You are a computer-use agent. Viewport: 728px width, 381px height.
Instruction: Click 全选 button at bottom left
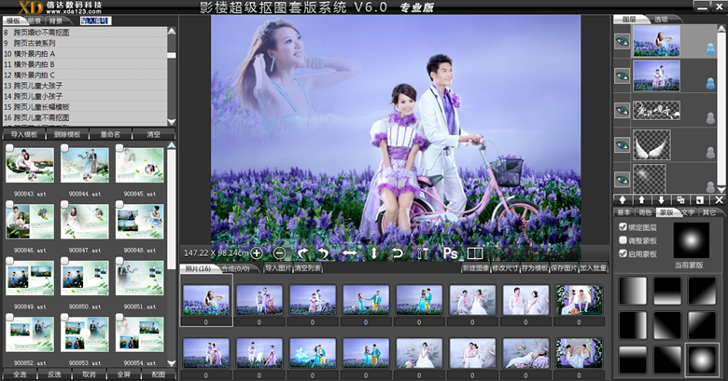point(20,374)
